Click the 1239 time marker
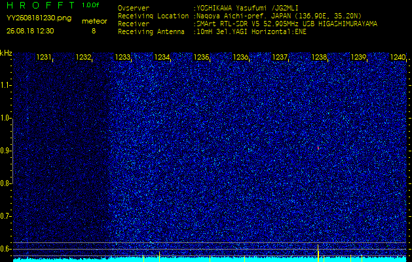This screenshot has height=262, width=412. 358,57
